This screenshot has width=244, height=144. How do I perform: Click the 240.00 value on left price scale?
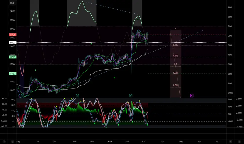[x=12, y=11]
